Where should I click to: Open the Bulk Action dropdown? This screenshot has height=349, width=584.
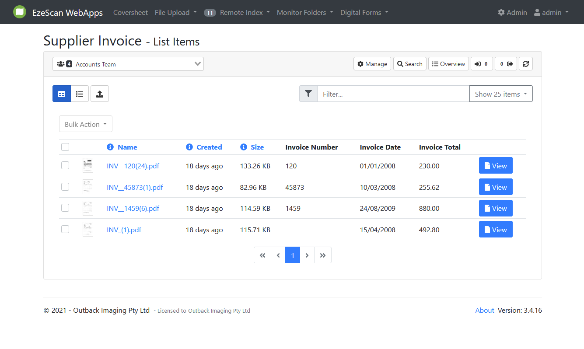[86, 124]
